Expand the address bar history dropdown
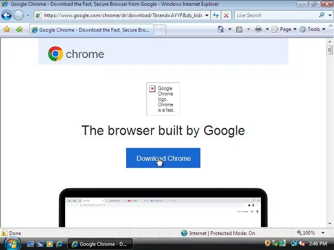This screenshot has width=334, height=250. (207, 15)
